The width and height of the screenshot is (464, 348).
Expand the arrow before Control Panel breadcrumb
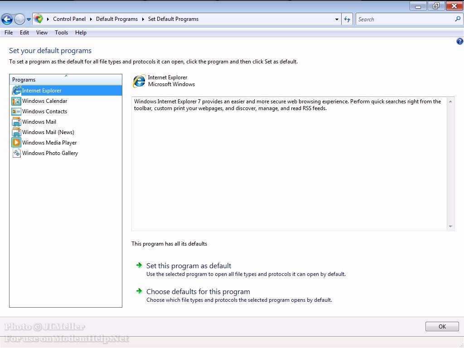tap(48, 19)
